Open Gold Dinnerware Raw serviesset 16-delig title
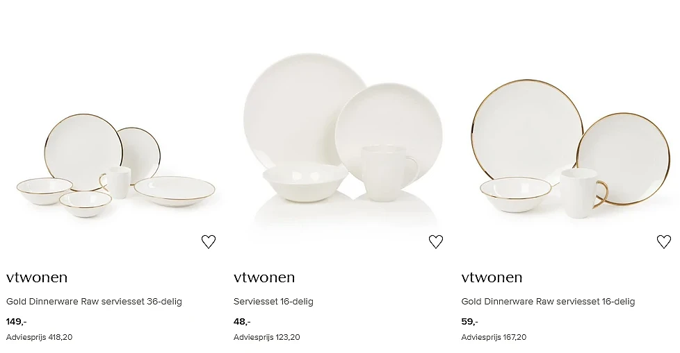This screenshot has height=353, width=680. point(548,302)
